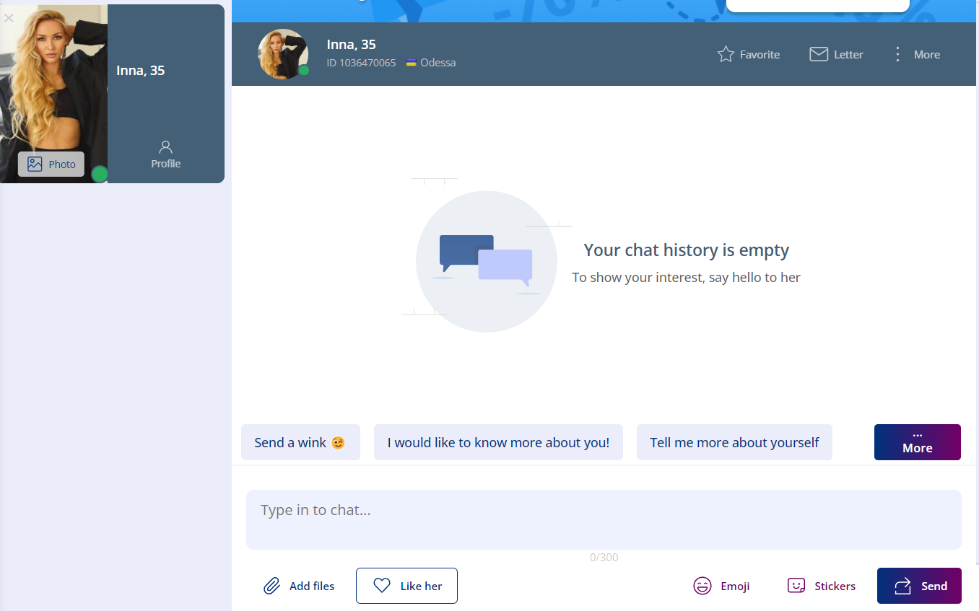The height and width of the screenshot is (611, 979).
Task: Click the Favorite star icon
Action: point(726,54)
